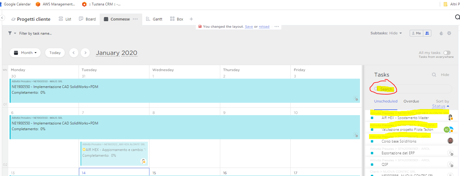Screen dimensions: 460x176
Task: Switch to Gantt view tab
Action: (154, 19)
